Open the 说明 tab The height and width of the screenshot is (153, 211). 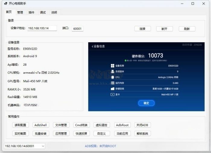point(54,13)
